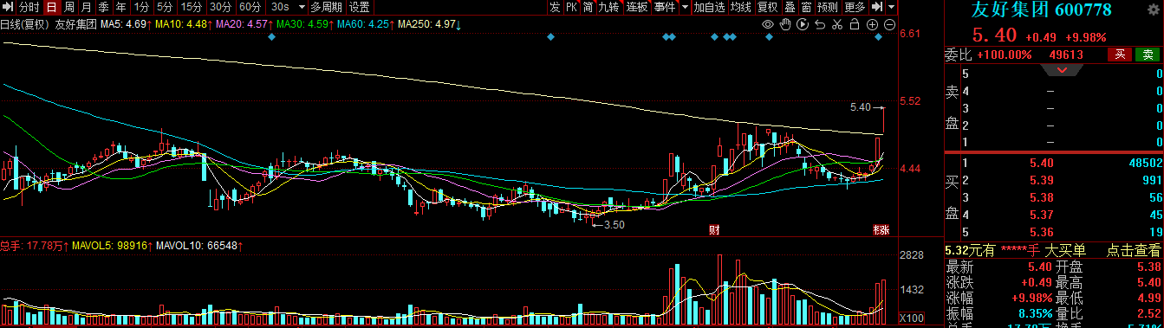Toggle 简 simplified view
Viewport: 1164px width, 328px height.
(589, 7)
